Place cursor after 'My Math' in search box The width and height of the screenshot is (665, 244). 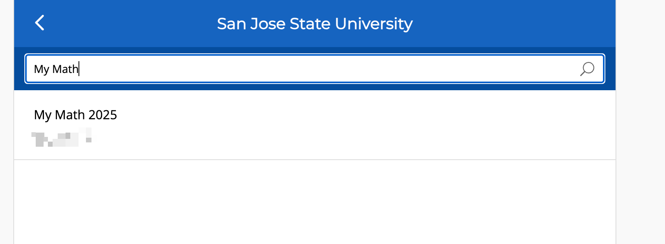[x=79, y=69]
